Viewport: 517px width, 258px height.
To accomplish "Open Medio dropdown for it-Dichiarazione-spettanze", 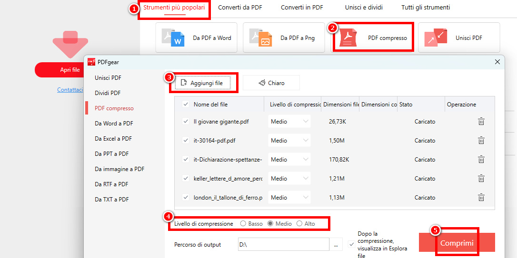I will pyautogui.click(x=289, y=160).
